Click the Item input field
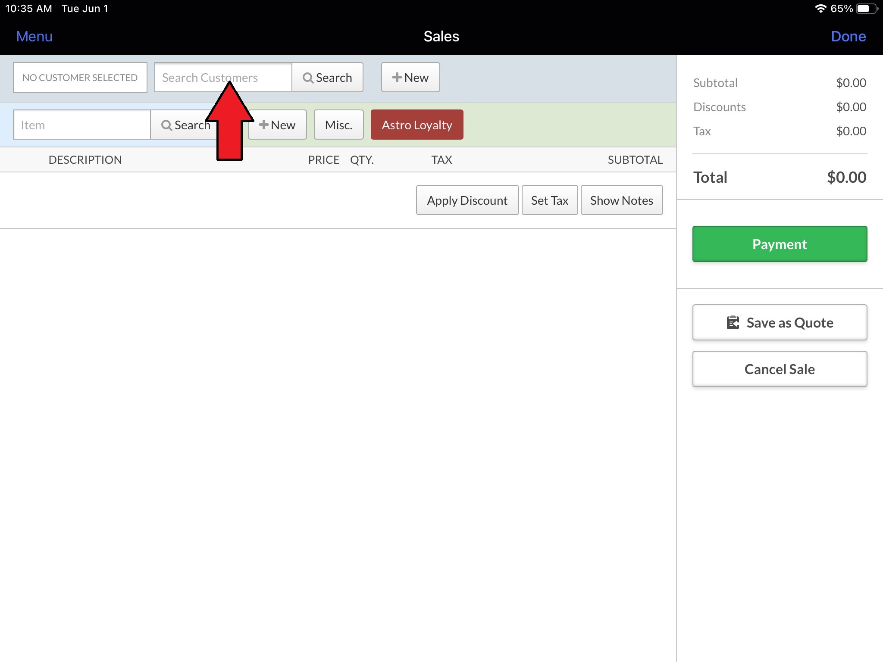This screenshot has width=883, height=662. click(82, 125)
